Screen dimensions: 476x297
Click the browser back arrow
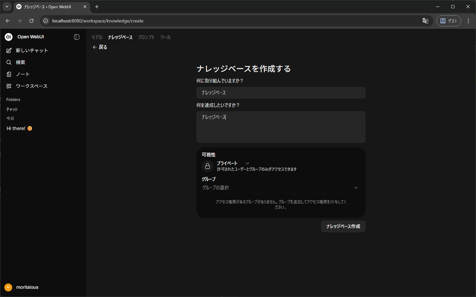[x=8, y=21]
